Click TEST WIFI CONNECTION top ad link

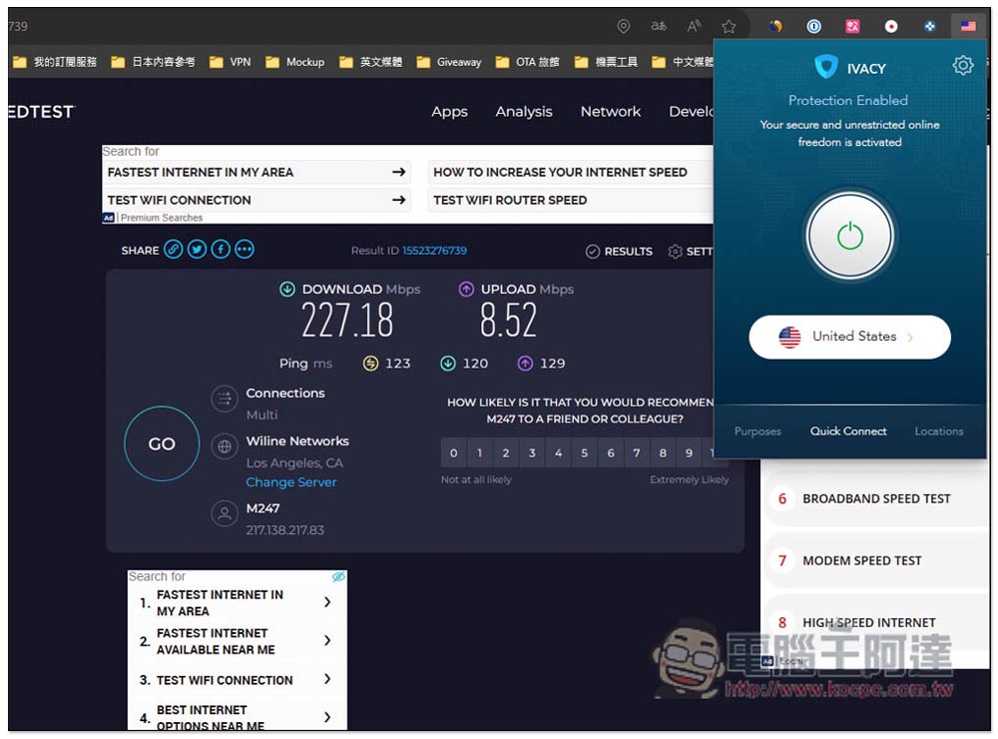[256, 200]
